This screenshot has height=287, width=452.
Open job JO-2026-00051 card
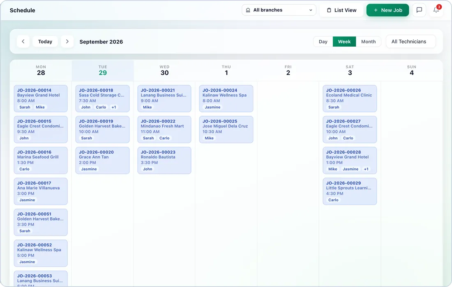tap(41, 222)
